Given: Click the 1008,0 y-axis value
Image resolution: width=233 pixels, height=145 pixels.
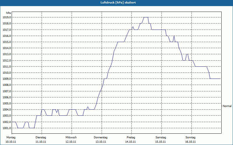Looking at the screenshot, I should (7, 85).
